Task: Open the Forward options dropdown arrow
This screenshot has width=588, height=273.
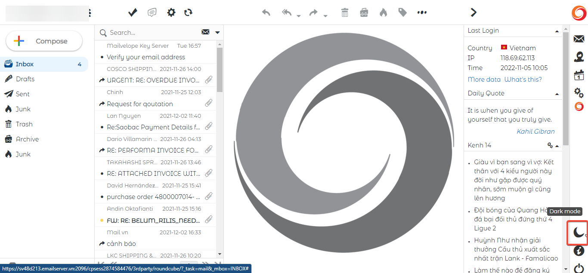Action: point(325,16)
